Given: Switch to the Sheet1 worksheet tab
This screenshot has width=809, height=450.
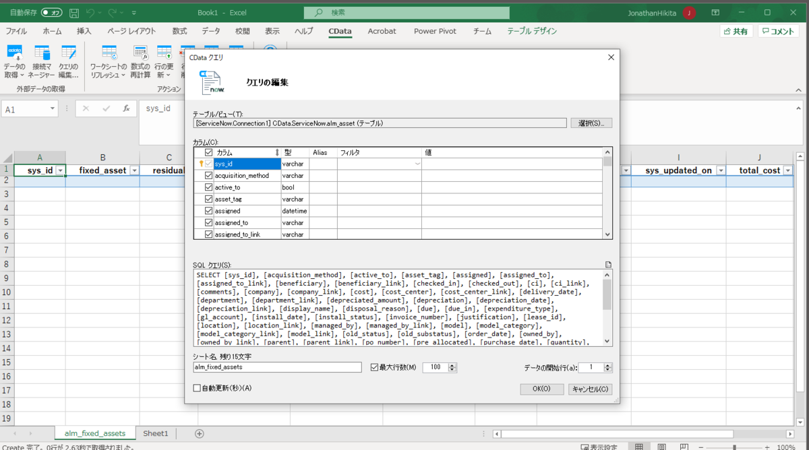Looking at the screenshot, I should [x=156, y=433].
